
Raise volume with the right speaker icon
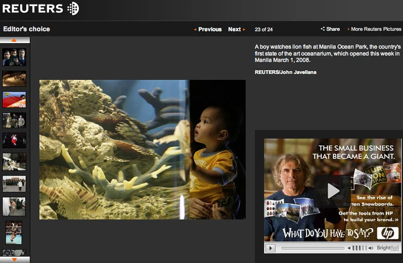click(371, 248)
